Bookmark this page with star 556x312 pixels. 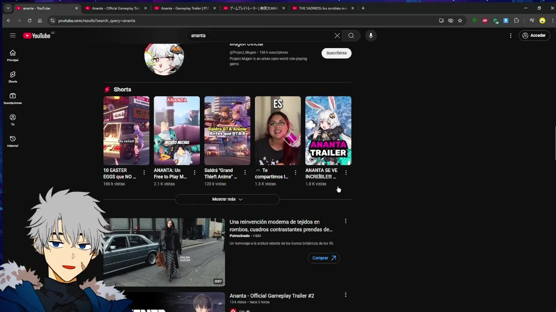coord(460,20)
